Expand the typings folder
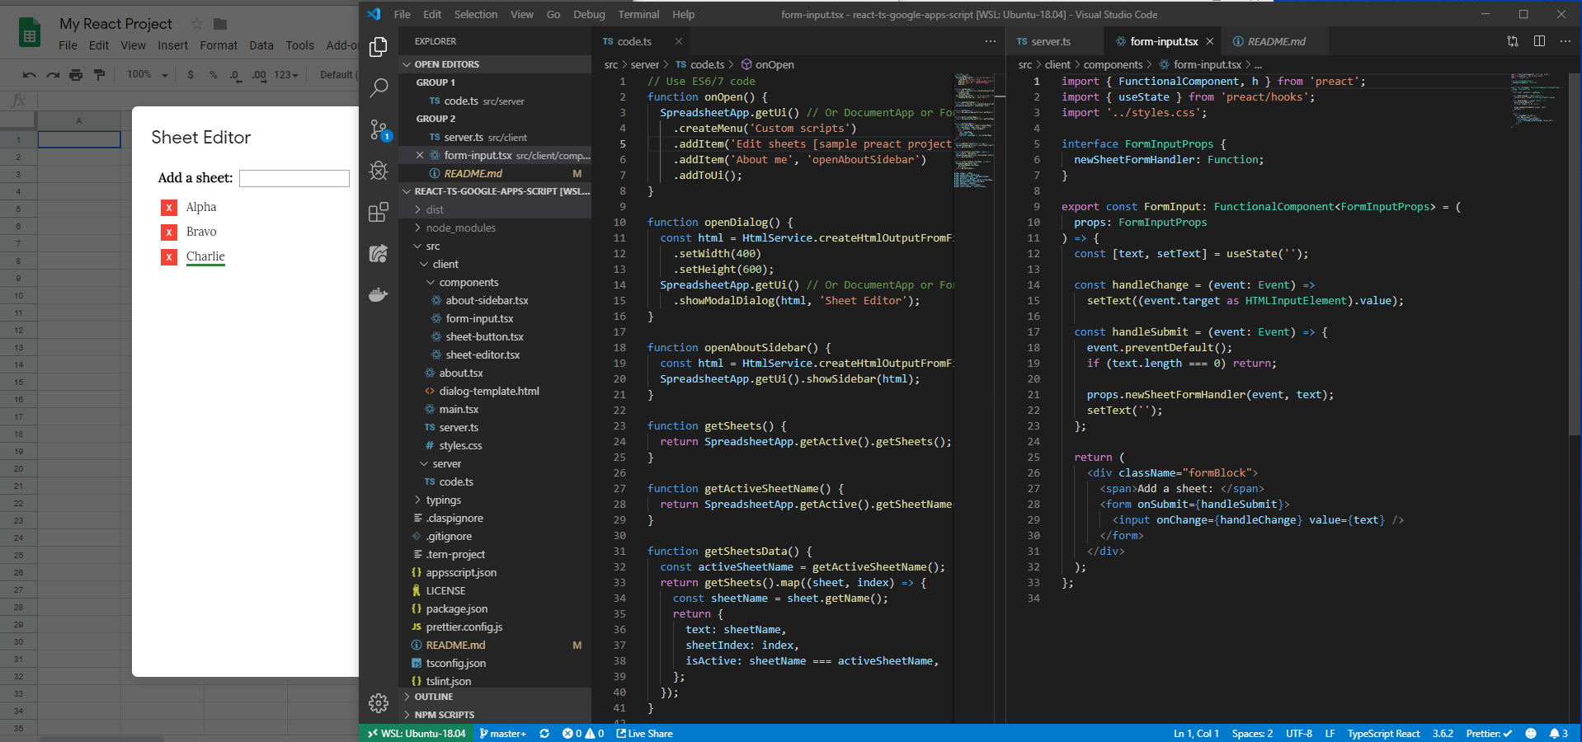 click(x=495, y=500)
